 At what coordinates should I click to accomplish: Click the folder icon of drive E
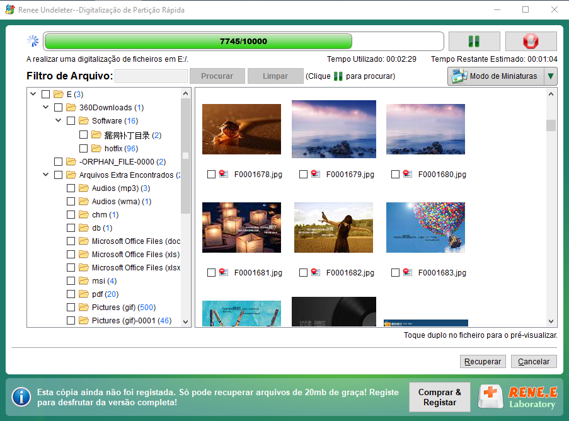[59, 95]
